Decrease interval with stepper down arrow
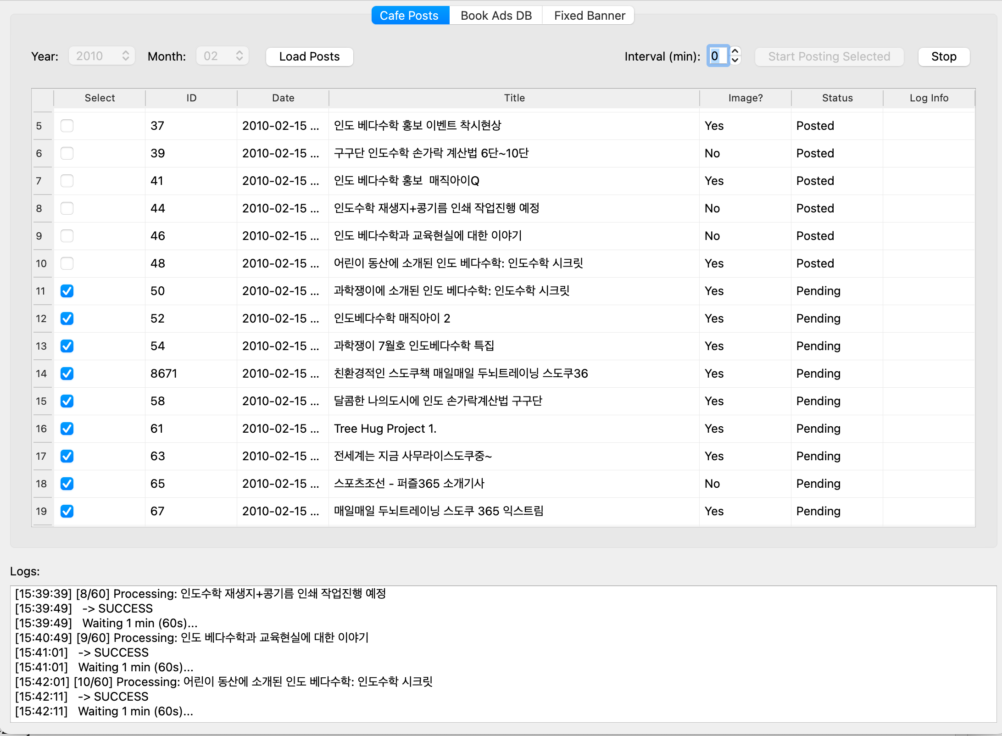This screenshot has width=1002, height=736. [x=735, y=61]
